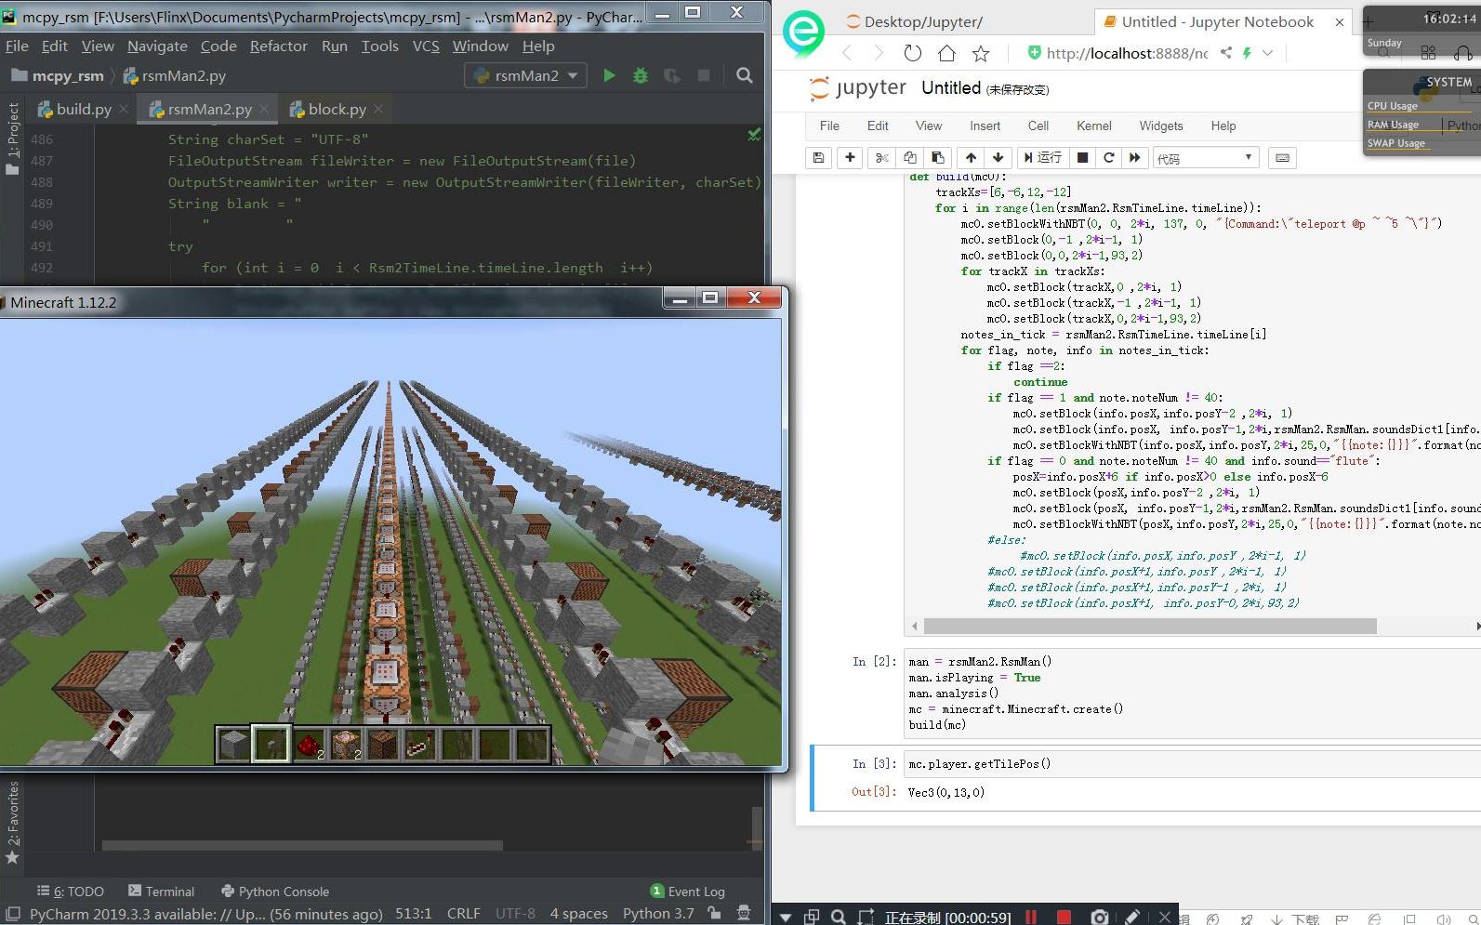Select the stone block slot in Minecraft hotbar
Viewport: 1481px width, 925px height.
coord(233,745)
